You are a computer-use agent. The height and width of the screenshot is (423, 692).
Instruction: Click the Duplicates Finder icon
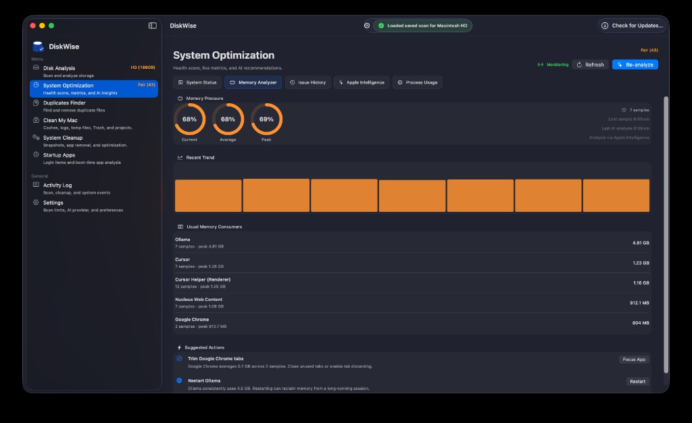tap(36, 103)
